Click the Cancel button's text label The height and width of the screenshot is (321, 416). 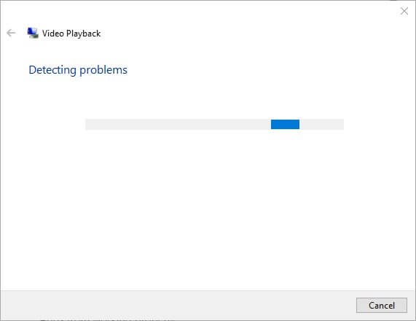click(x=382, y=306)
